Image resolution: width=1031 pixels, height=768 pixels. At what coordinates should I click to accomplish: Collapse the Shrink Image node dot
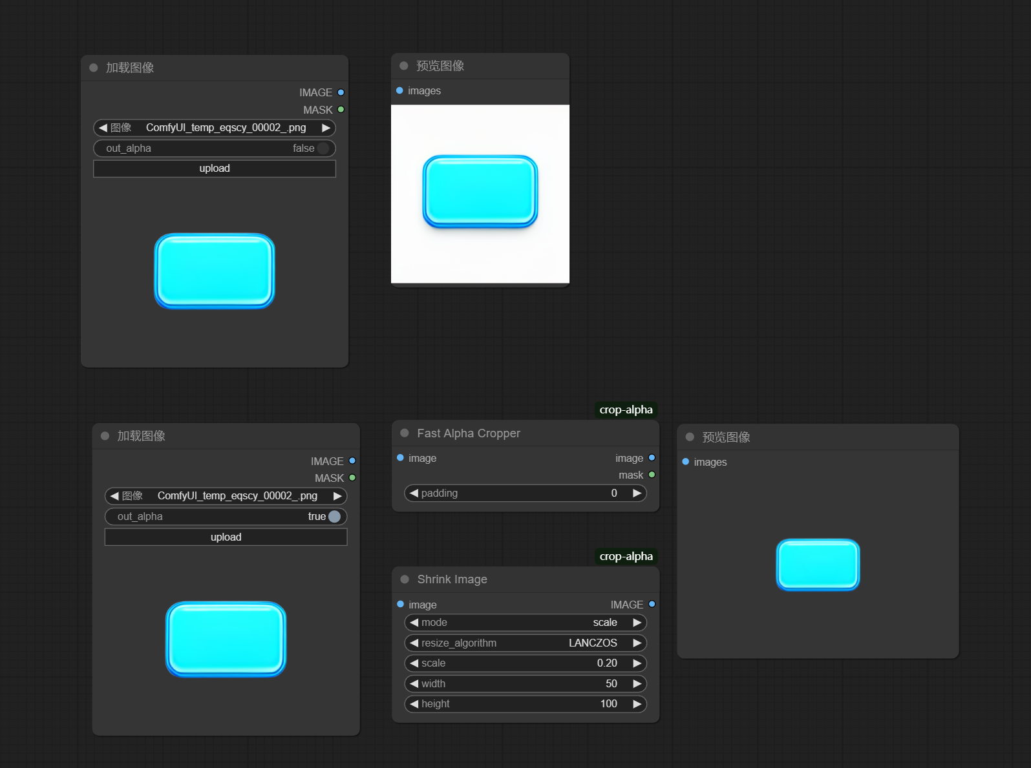coord(405,579)
